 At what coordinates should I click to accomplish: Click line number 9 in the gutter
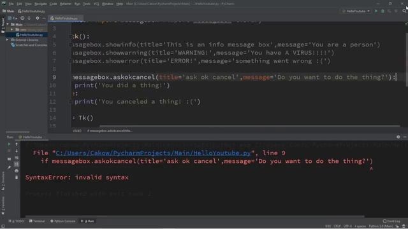pyautogui.click(x=54, y=78)
